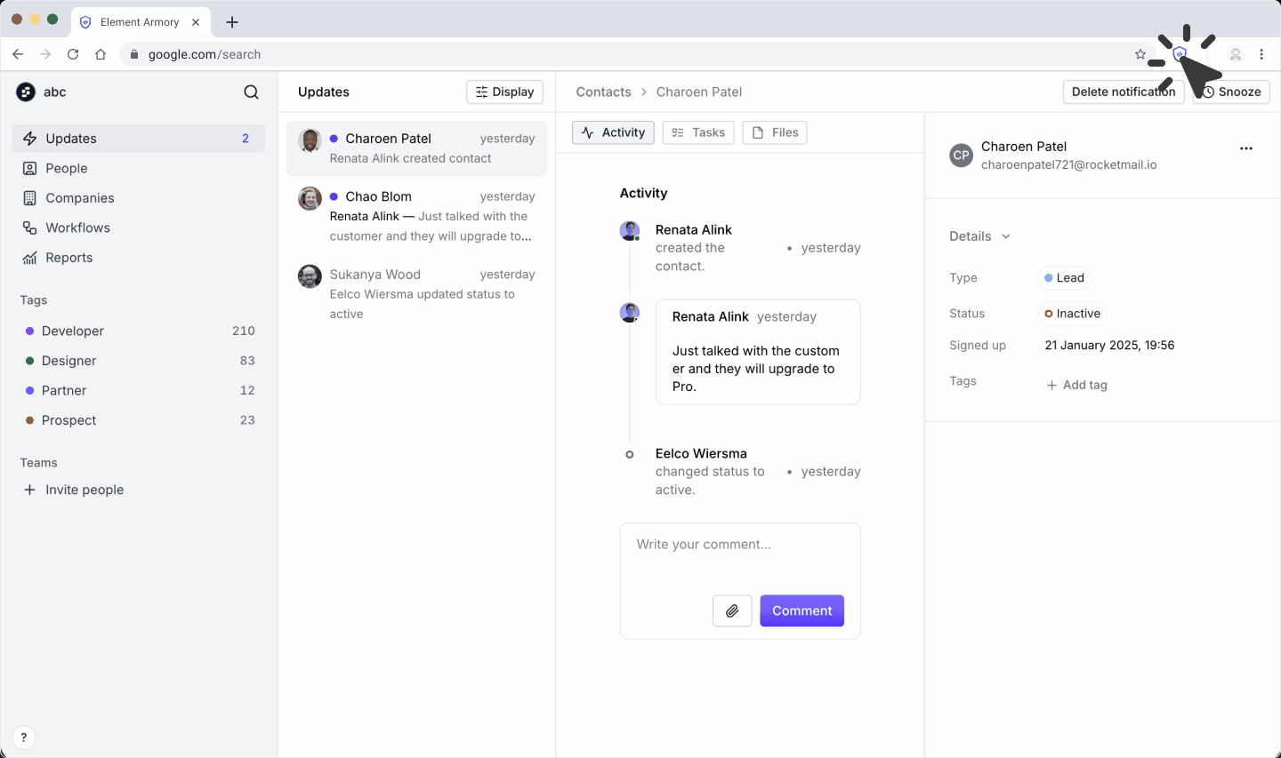Select the Developer tag with purple dot
Image resolution: width=1281 pixels, height=758 pixels.
click(x=72, y=331)
